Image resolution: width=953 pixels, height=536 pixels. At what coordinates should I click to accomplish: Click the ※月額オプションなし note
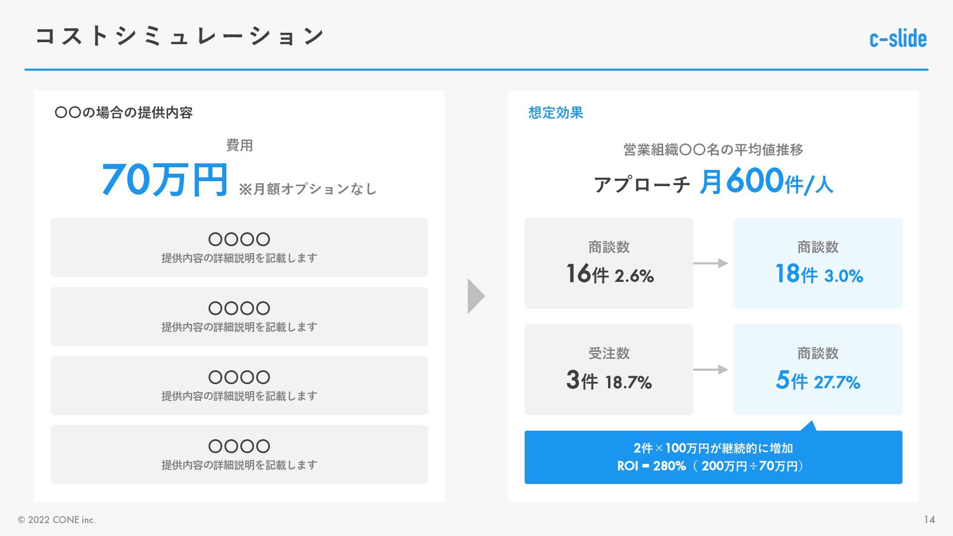(308, 189)
